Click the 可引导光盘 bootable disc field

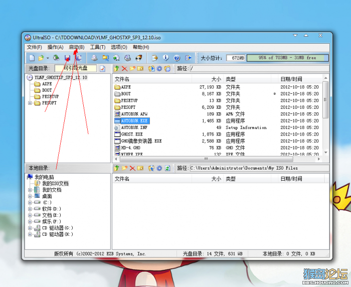tap(76, 68)
